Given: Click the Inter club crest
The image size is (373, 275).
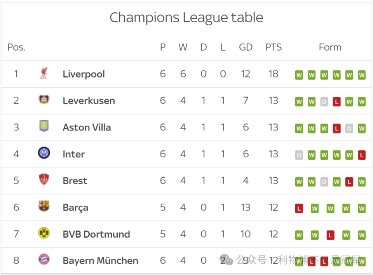Looking at the screenshot, I should pyautogui.click(x=44, y=153).
